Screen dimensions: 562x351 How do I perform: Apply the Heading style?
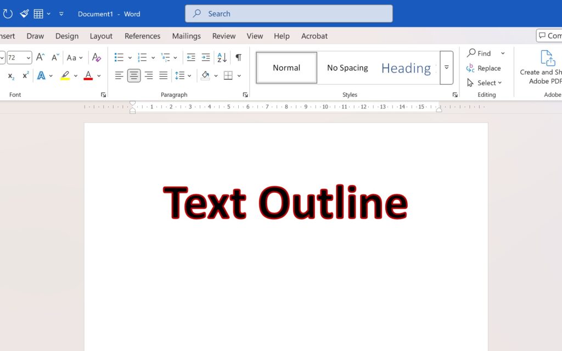406,67
